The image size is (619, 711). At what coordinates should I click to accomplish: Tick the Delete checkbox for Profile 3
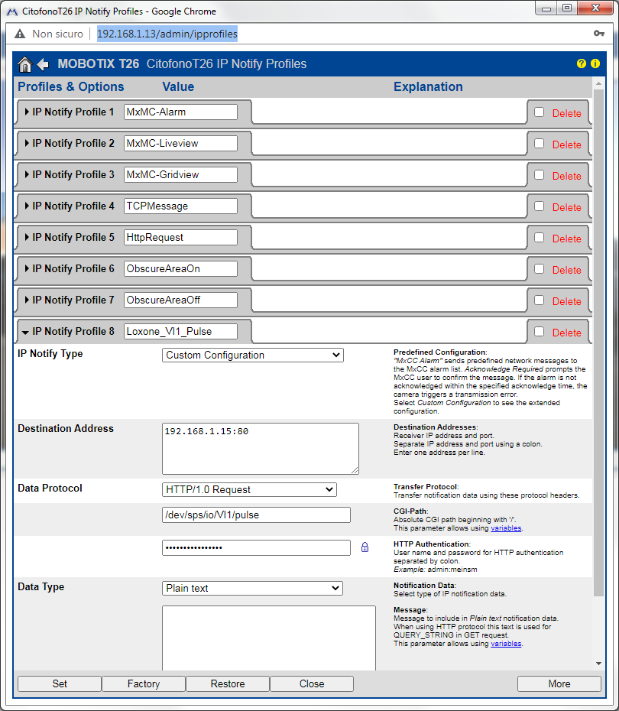click(x=540, y=174)
